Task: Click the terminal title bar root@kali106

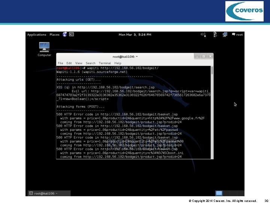Action: pos(125,57)
